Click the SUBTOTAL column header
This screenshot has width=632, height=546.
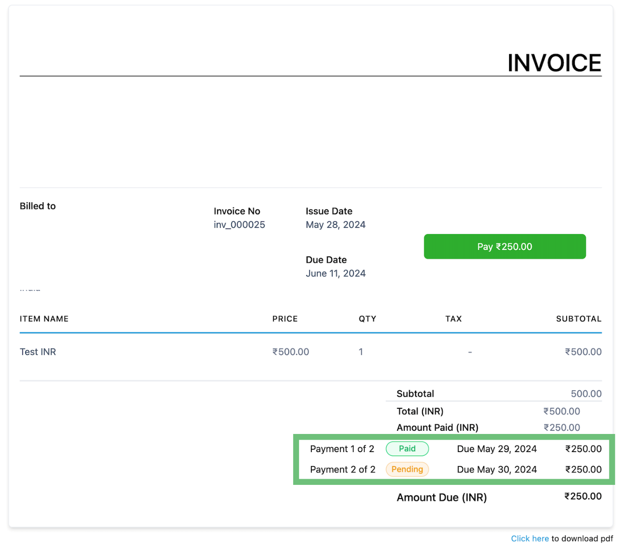click(x=579, y=319)
